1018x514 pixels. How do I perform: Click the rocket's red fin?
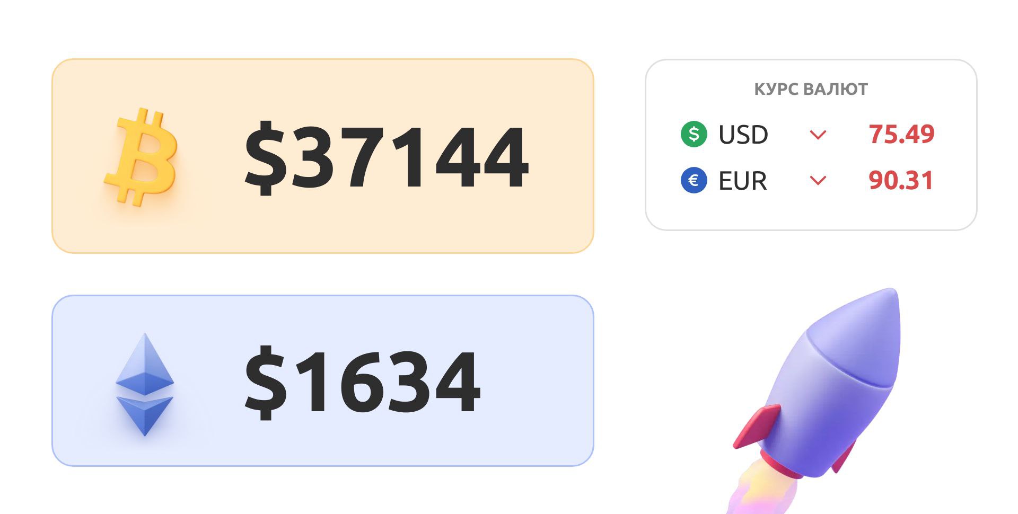tap(757, 427)
